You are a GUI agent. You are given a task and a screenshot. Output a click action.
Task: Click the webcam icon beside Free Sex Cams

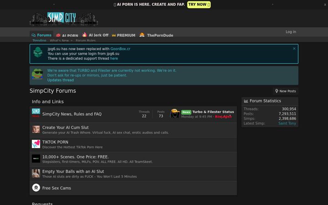[x=36, y=188]
